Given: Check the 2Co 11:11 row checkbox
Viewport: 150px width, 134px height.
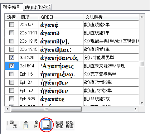Looking at the screenshot, I should (x=11, y=33).
